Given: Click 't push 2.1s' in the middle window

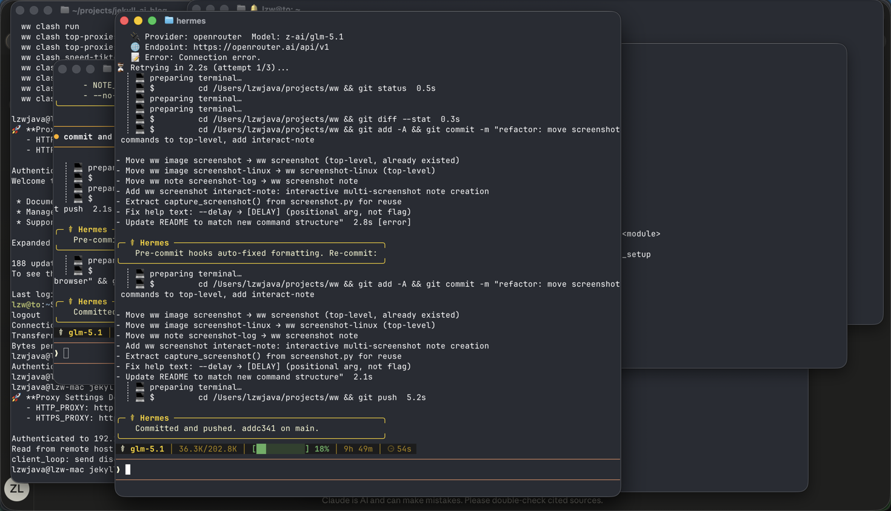Looking at the screenshot, I should pos(83,209).
